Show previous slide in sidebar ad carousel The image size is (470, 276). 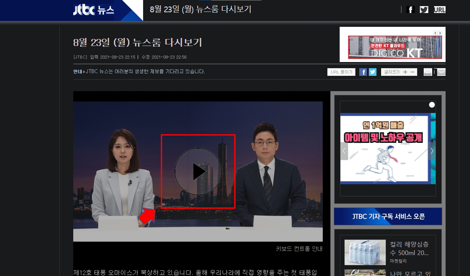344,151
